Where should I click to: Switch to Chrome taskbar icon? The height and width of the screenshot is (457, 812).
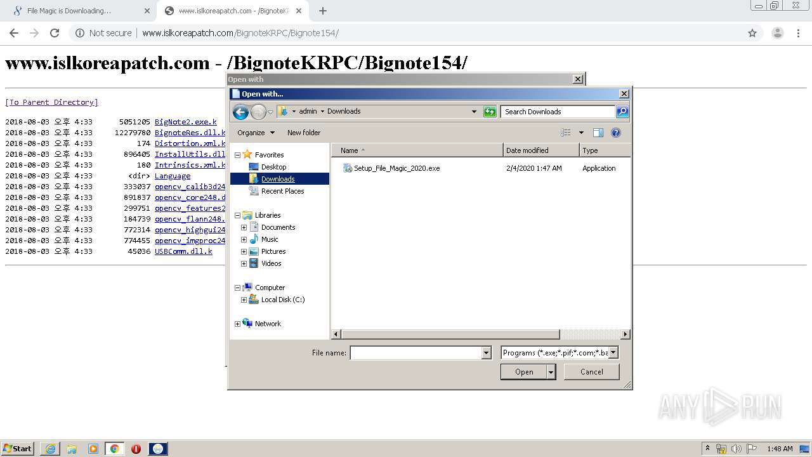click(114, 449)
